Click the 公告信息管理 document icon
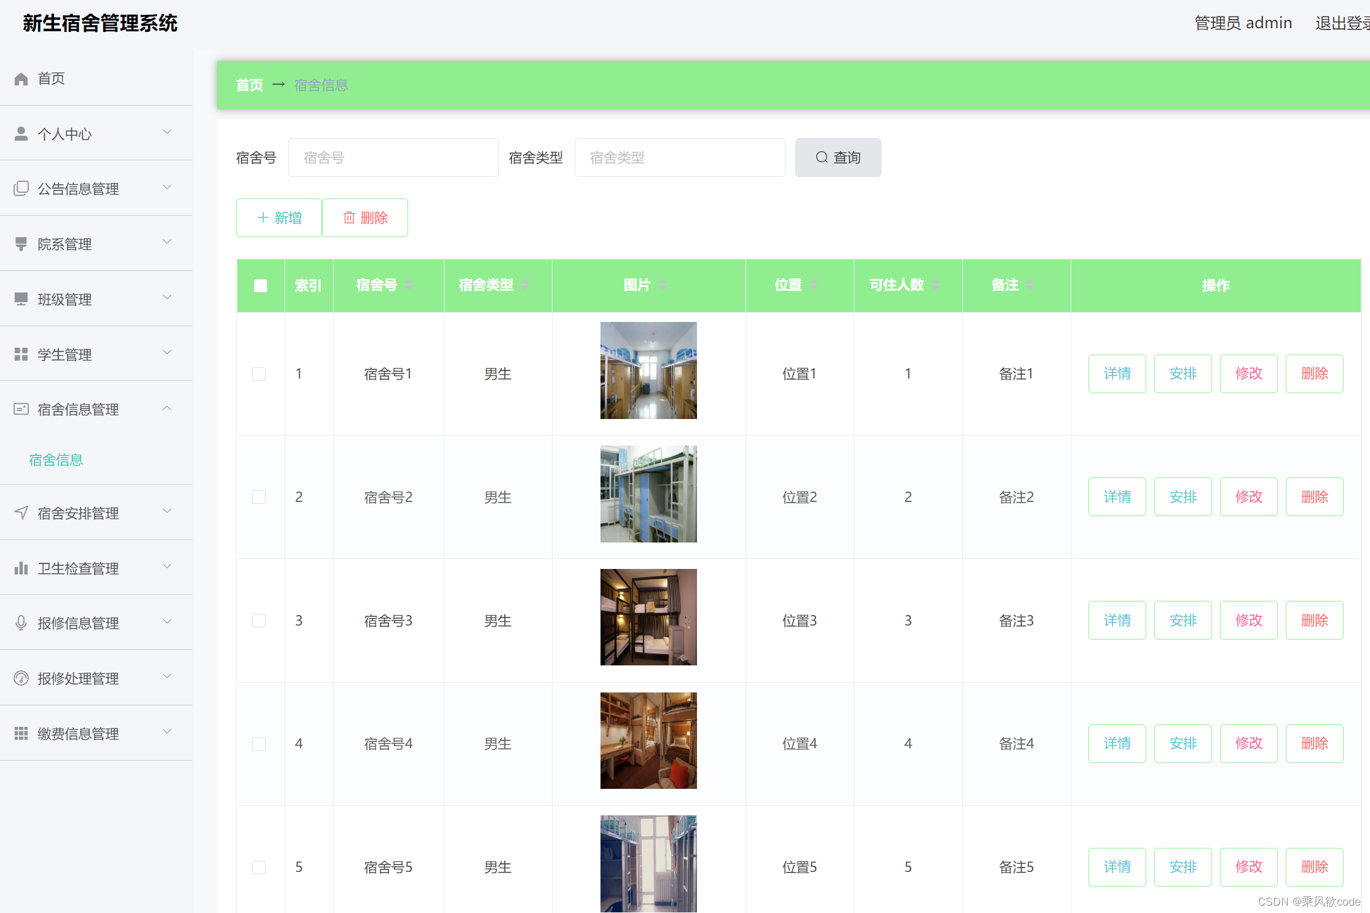1370x913 pixels. click(21, 189)
